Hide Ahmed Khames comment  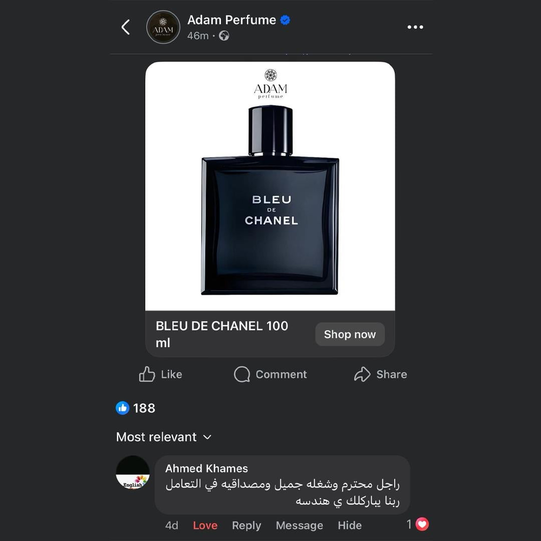[350, 525]
